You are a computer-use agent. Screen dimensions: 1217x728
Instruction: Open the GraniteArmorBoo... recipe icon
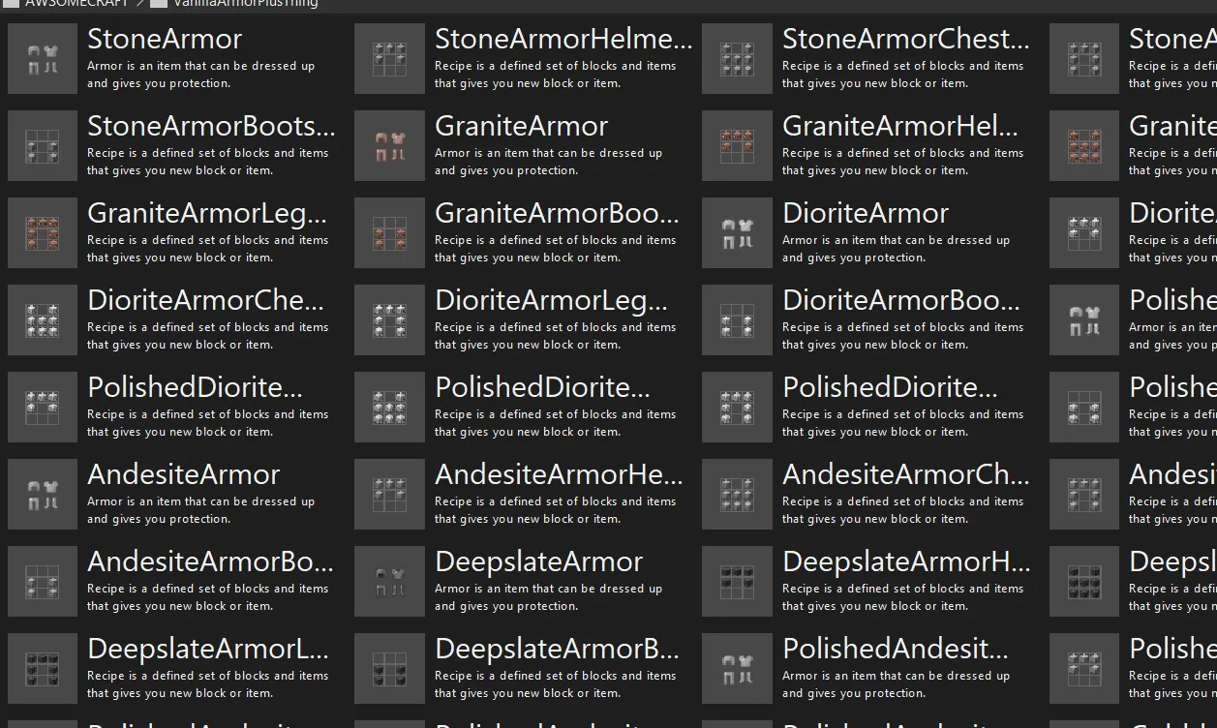(x=390, y=233)
